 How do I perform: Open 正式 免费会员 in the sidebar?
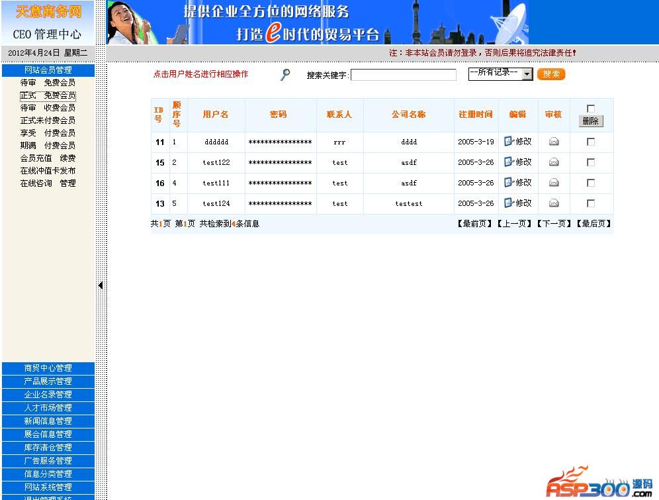[48, 95]
